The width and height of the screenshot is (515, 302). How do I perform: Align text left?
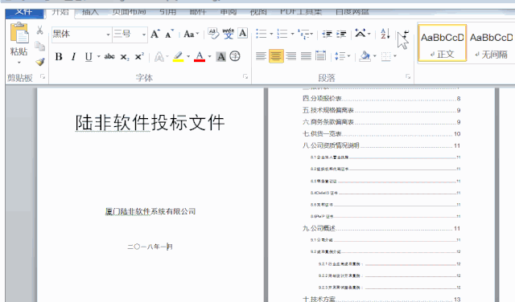pyautogui.click(x=261, y=56)
